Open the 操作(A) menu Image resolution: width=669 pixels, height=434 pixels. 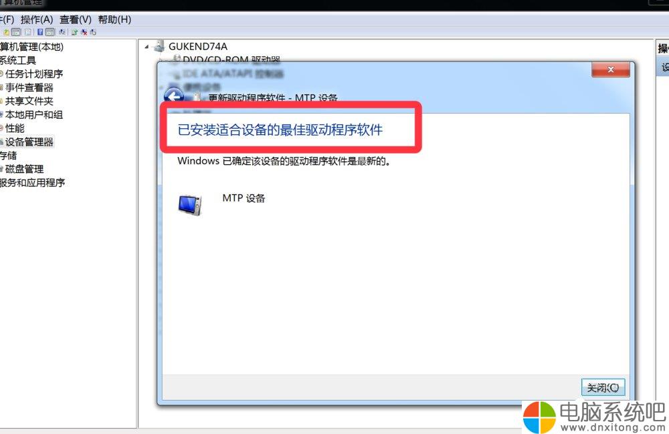(x=37, y=19)
